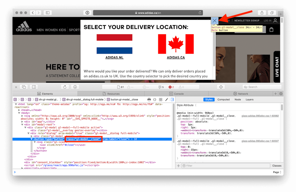The height and width of the screenshot is (192, 296).
Task: Close the Web Inspector panel
Action: (16, 87)
